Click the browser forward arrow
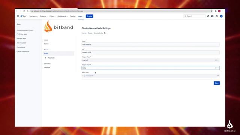Screen dimensions: 240x135 (x=21, y=11)
